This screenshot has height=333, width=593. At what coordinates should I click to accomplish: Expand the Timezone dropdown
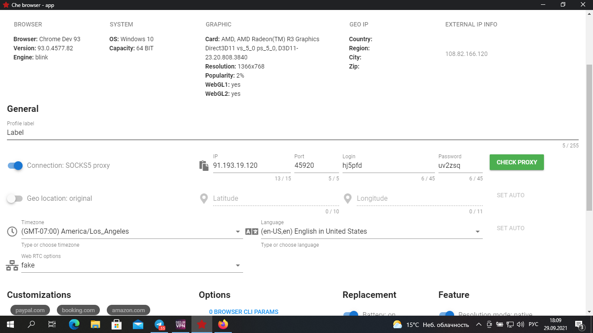[238, 232]
